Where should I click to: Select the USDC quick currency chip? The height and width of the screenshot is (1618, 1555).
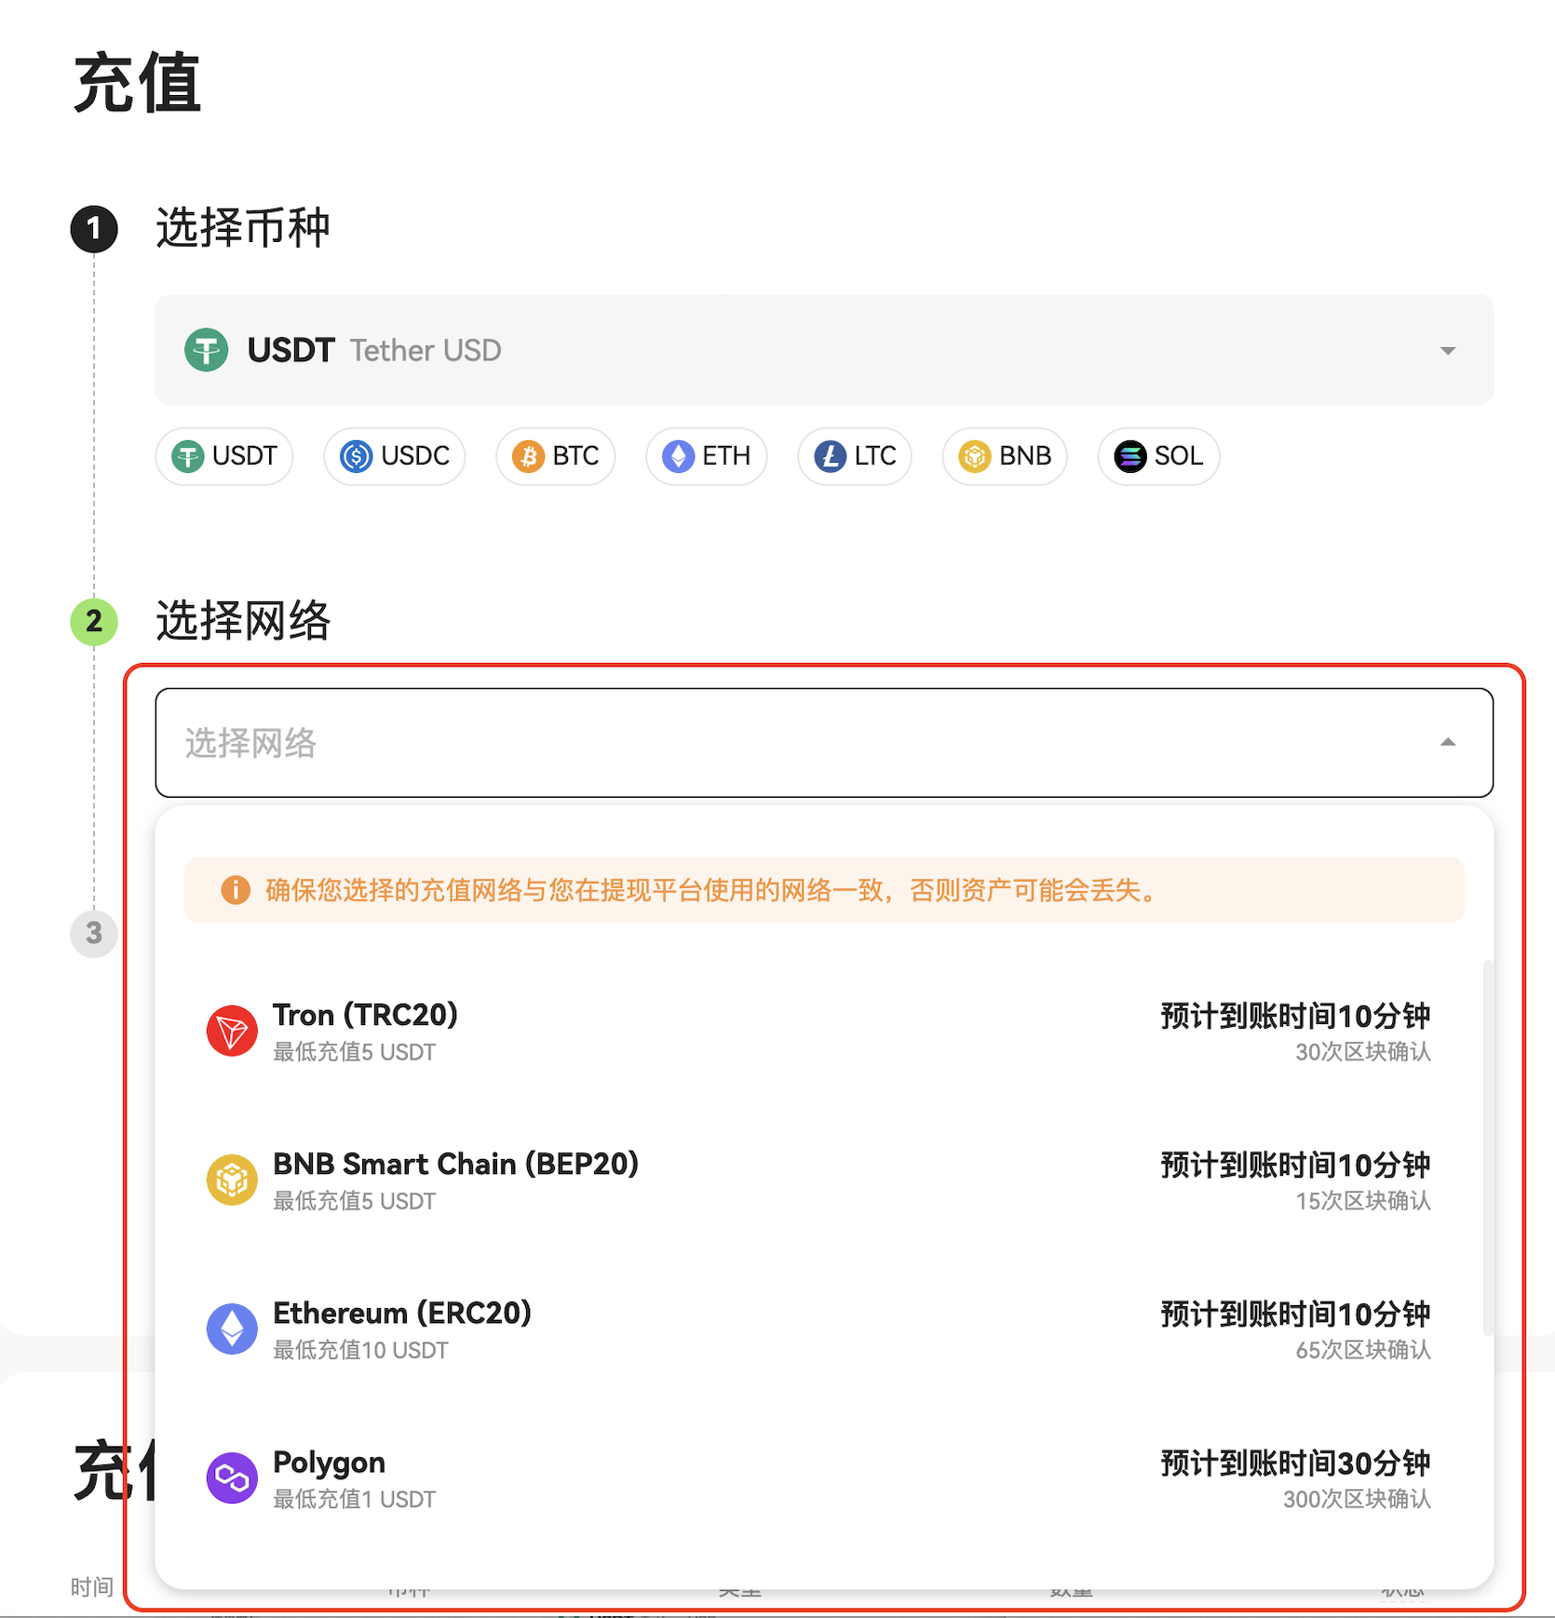click(x=395, y=456)
